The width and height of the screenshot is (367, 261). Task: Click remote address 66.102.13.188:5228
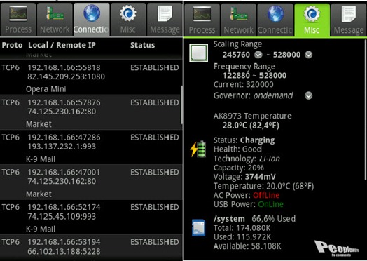(x=64, y=251)
